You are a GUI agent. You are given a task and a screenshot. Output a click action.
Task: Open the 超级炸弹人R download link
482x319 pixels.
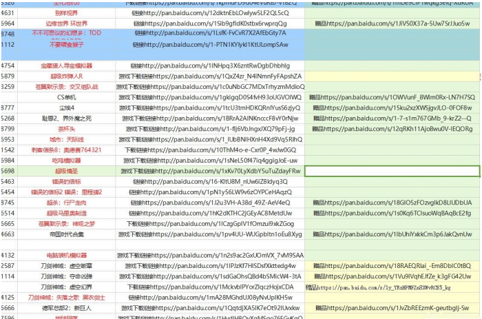pyautogui.click(x=209, y=76)
